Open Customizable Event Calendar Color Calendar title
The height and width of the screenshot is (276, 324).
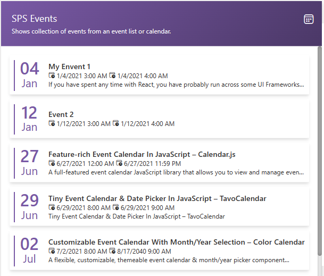tap(177, 242)
